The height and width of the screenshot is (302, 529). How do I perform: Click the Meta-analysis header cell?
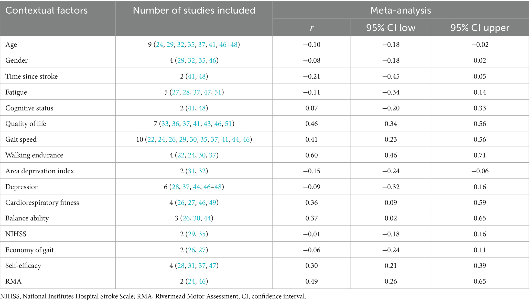click(x=401, y=10)
